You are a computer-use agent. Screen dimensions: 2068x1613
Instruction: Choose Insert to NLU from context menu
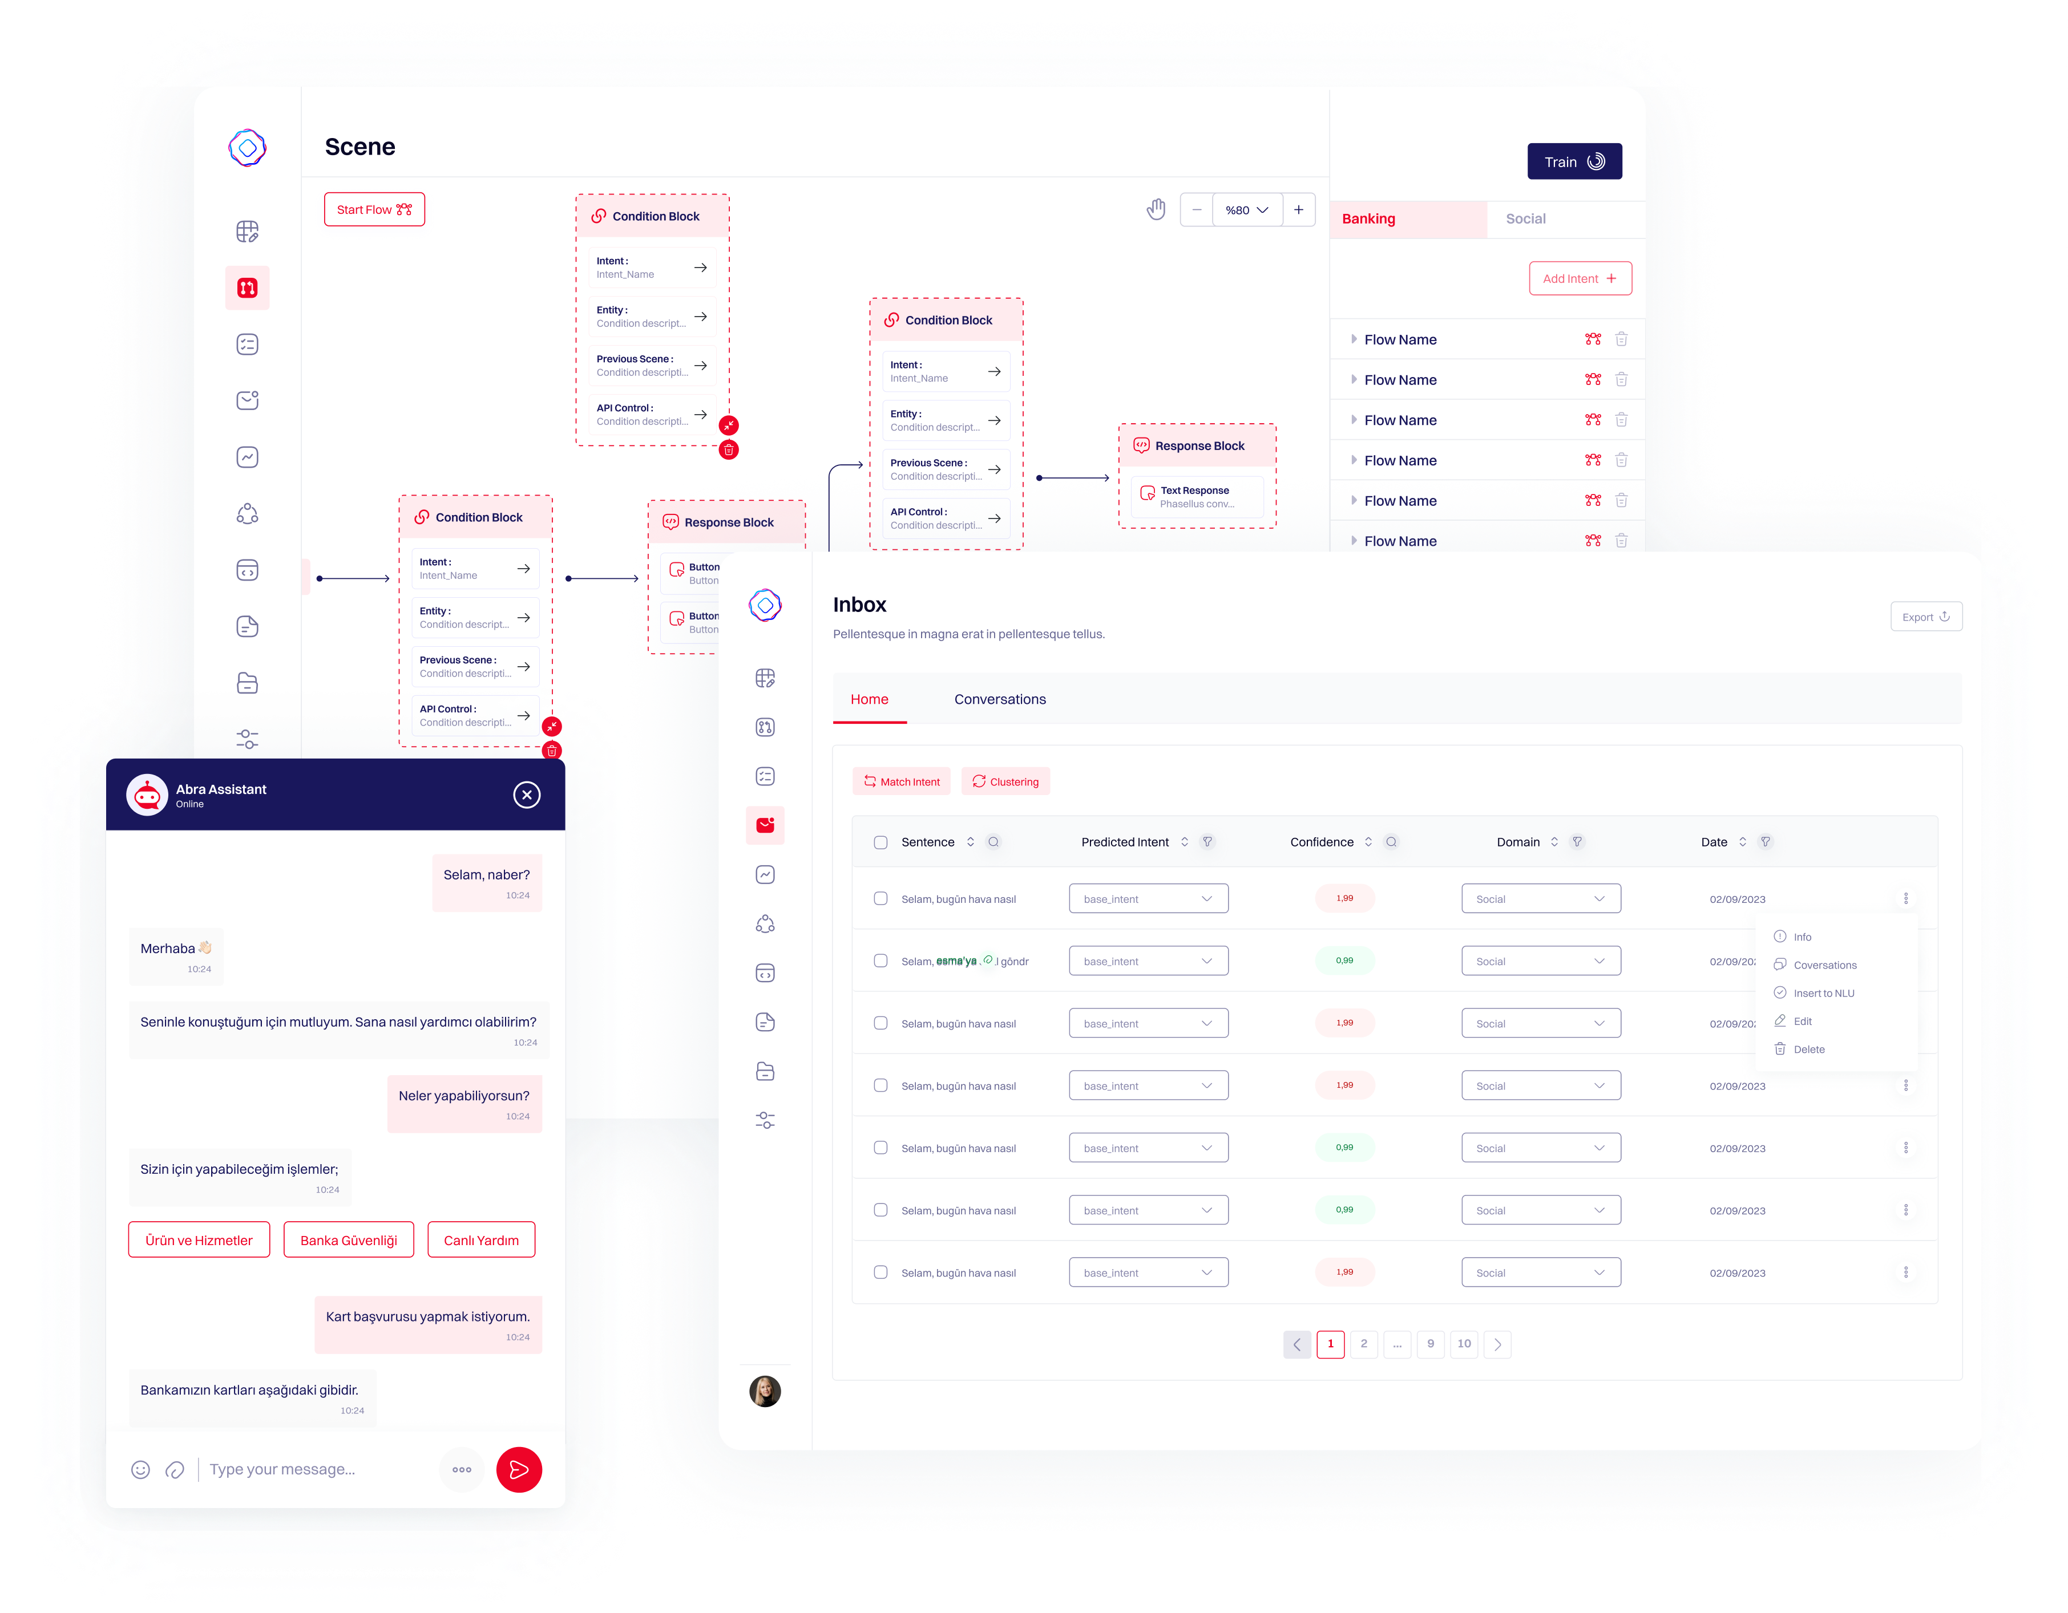coord(1824,993)
